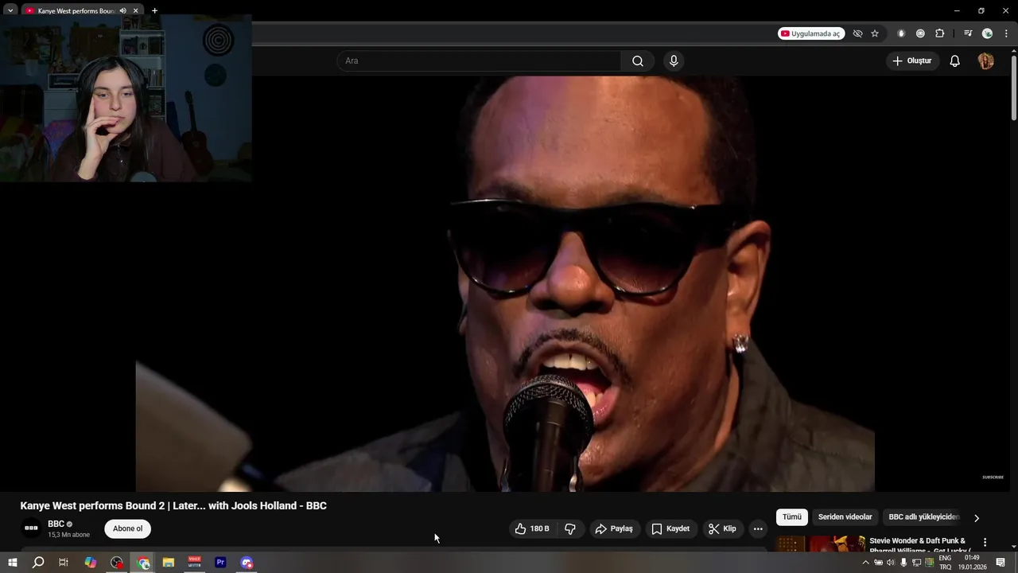Viewport: 1018px width, 573px height.
Task: Open the BBC channel avatar
Action: [31, 528]
